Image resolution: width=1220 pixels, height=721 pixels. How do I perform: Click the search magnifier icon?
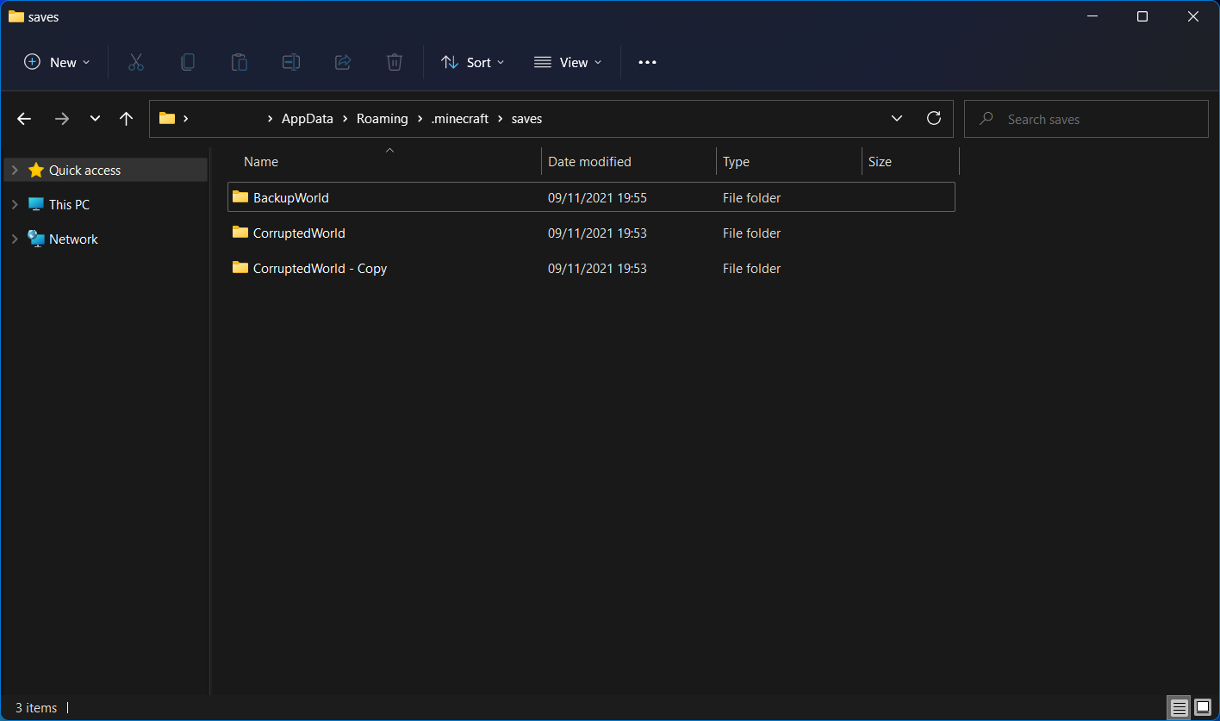click(x=987, y=119)
